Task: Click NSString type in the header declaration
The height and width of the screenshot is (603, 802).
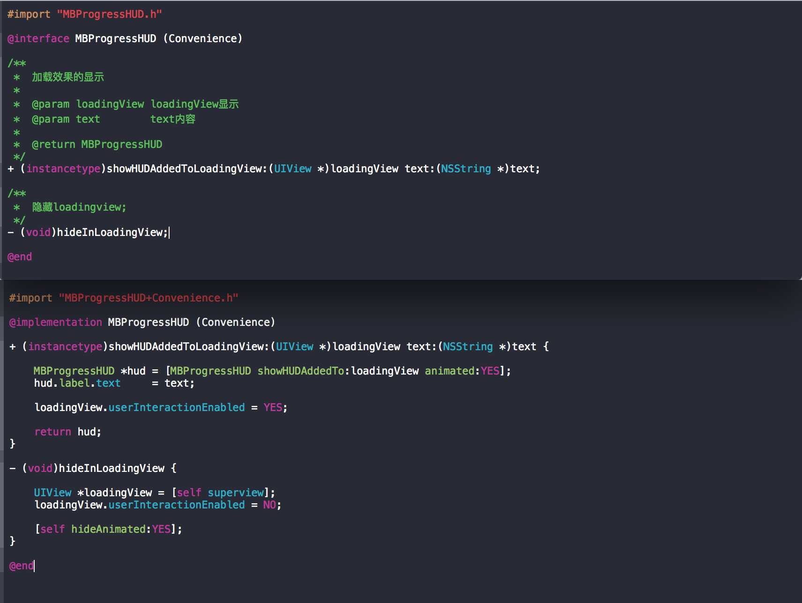Action: [466, 169]
